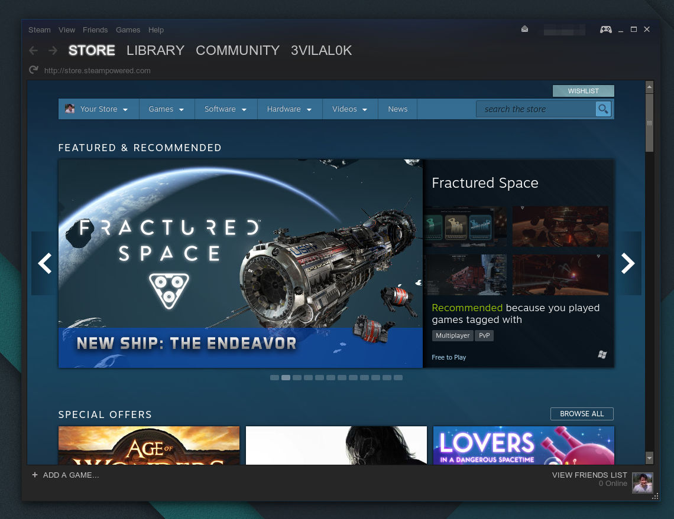Open Big Picture mode controller icon
The image size is (674, 519).
coord(605,30)
